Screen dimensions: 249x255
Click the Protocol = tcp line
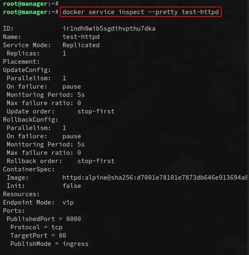tap(36, 227)
